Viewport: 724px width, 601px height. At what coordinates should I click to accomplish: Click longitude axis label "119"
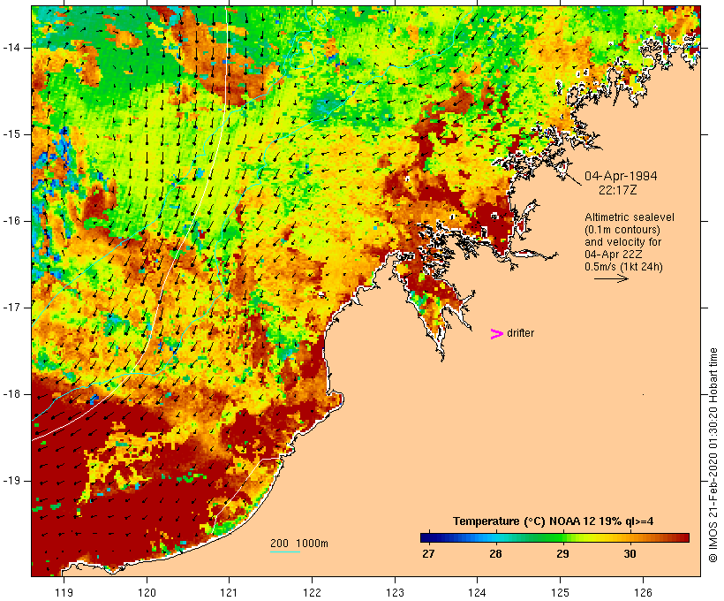(64, 592)
